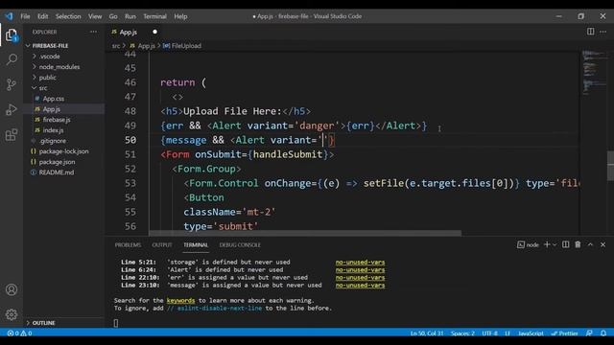This screenshot has width=614, height=345.
Task: Click the keywords link in terminal
Action: tap(180, 300)
